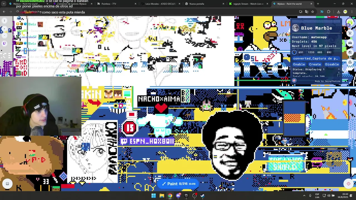Click the 691 tile coordinate field
This screenshot has height=200, width=356.
click(301, 52)
